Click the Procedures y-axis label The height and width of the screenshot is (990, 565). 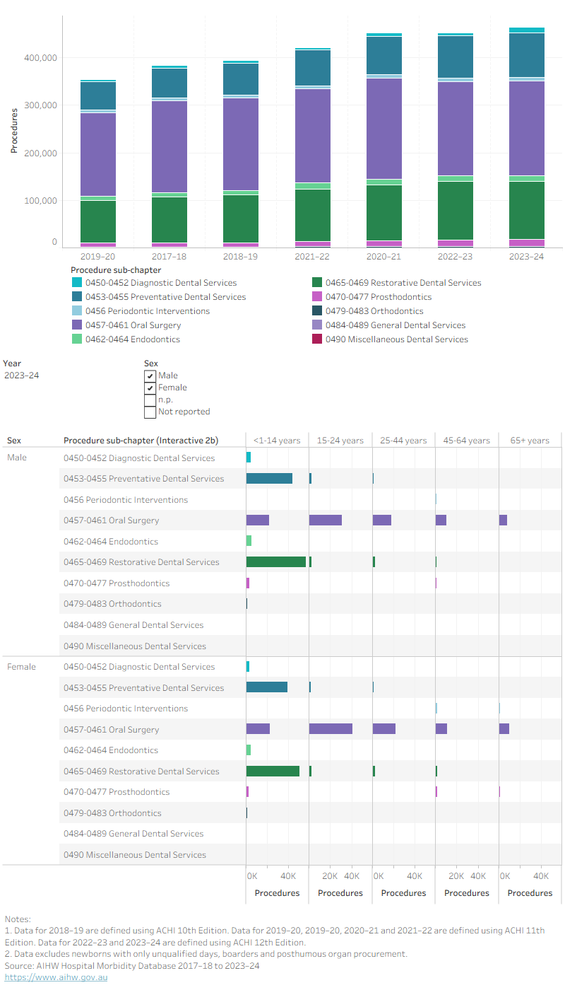pyautogui.click(x=14, y=130)
